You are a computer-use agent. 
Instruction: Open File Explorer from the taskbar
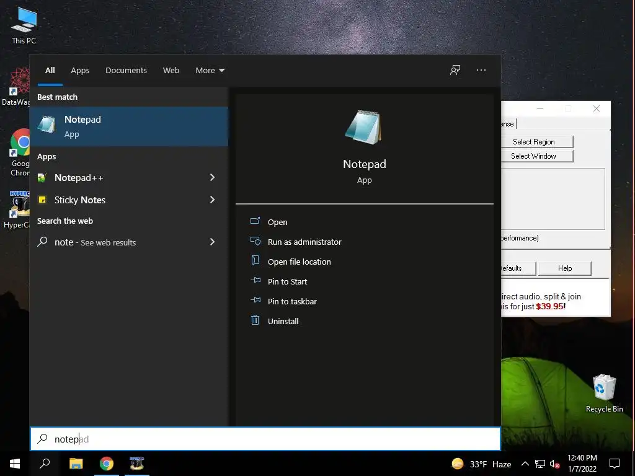coord(76,464)
